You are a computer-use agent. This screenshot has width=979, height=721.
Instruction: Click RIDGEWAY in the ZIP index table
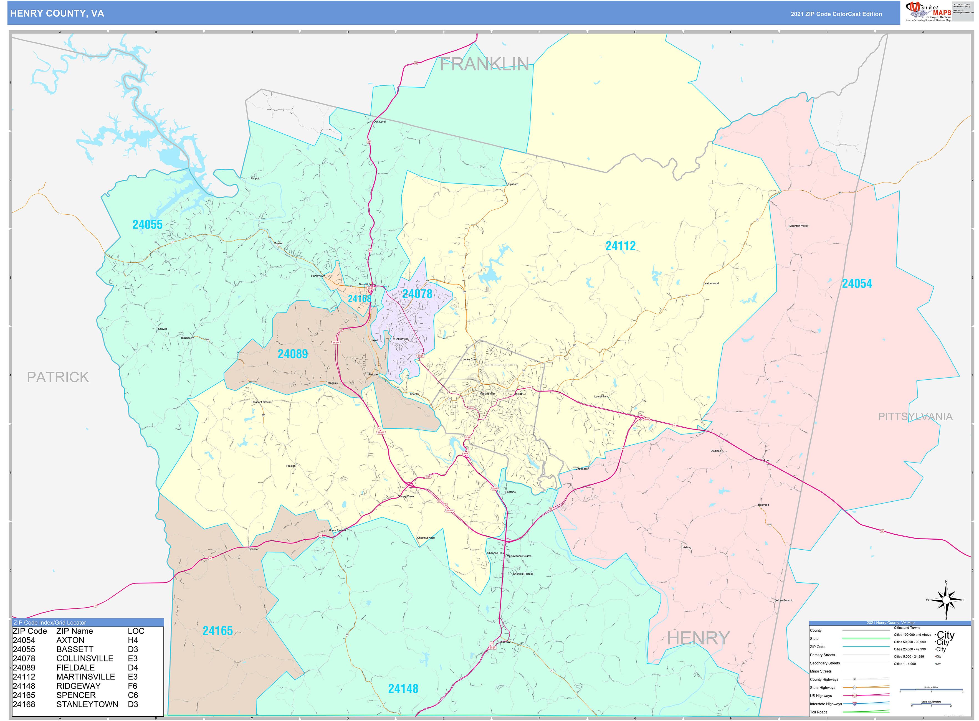79,686
